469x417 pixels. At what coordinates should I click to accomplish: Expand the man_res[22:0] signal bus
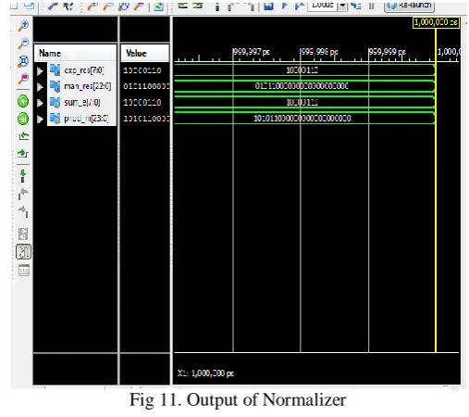pyautogui.click(x=40, y=87)
